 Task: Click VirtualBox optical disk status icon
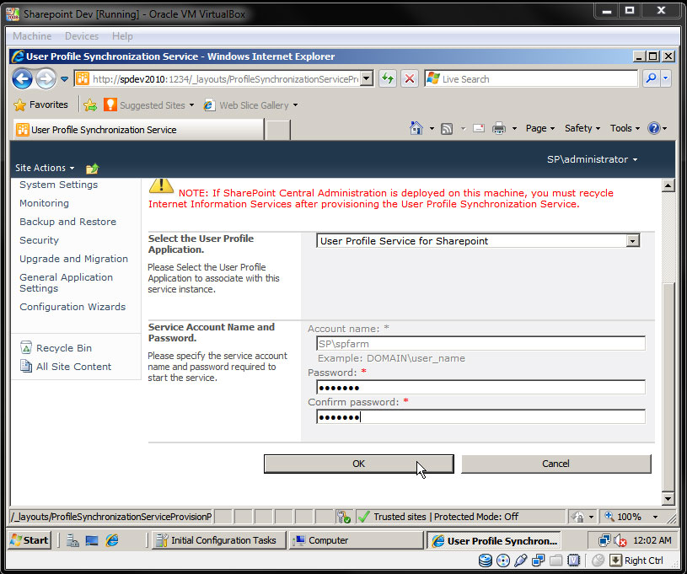tap(503, 561)
